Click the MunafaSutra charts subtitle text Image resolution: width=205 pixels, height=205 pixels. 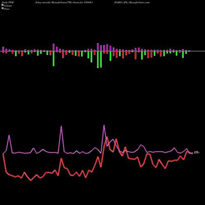[x=64, y=2]
